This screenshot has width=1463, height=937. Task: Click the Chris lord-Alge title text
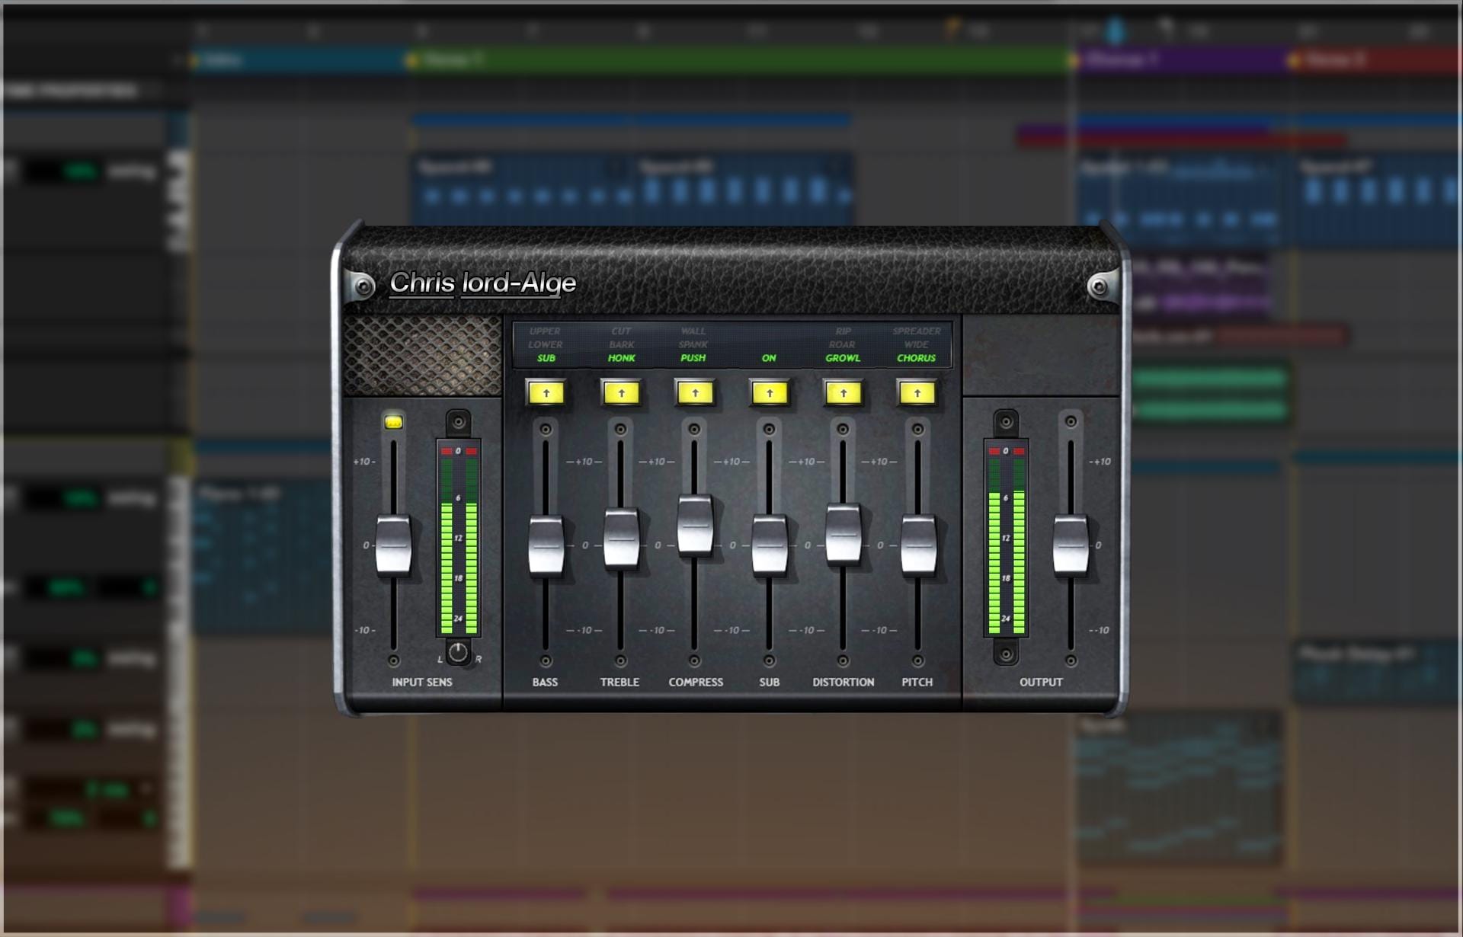483,283
